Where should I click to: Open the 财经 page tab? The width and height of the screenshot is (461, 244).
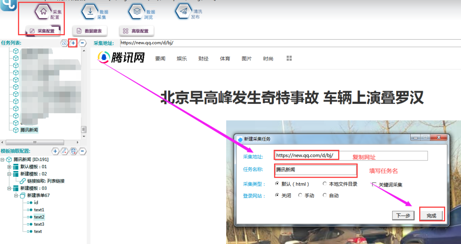(x=204, y=59)
